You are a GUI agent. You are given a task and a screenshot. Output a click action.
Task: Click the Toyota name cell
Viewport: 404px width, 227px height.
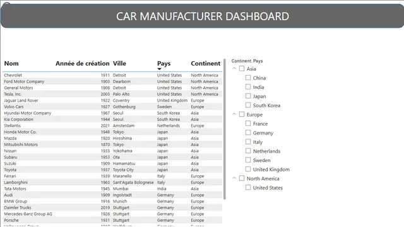point(10,170)
